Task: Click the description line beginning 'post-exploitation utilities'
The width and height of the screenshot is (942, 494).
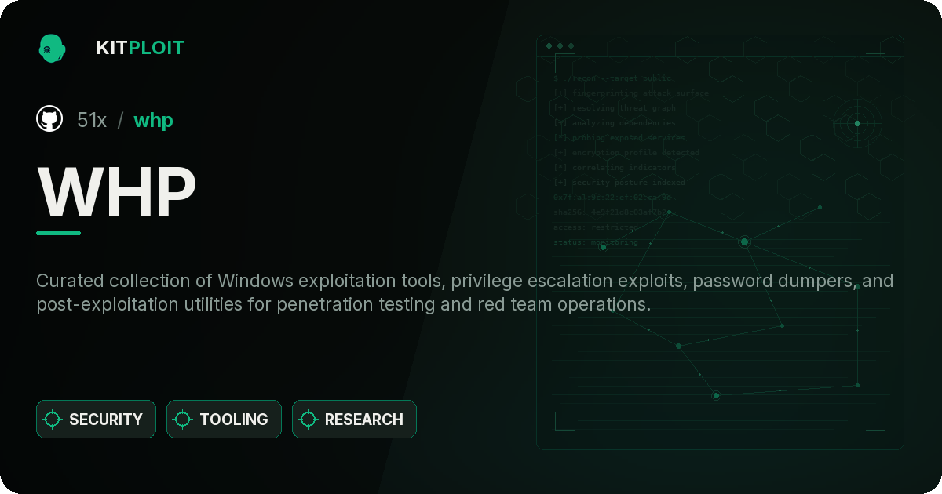Action: coord(344,304)
